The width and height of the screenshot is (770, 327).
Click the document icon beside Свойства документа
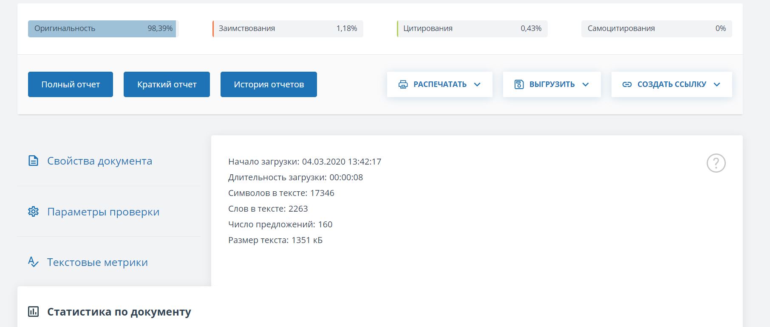coord(33,161)
